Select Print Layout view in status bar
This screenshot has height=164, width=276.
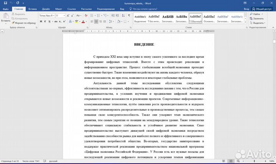pos(231,161)
